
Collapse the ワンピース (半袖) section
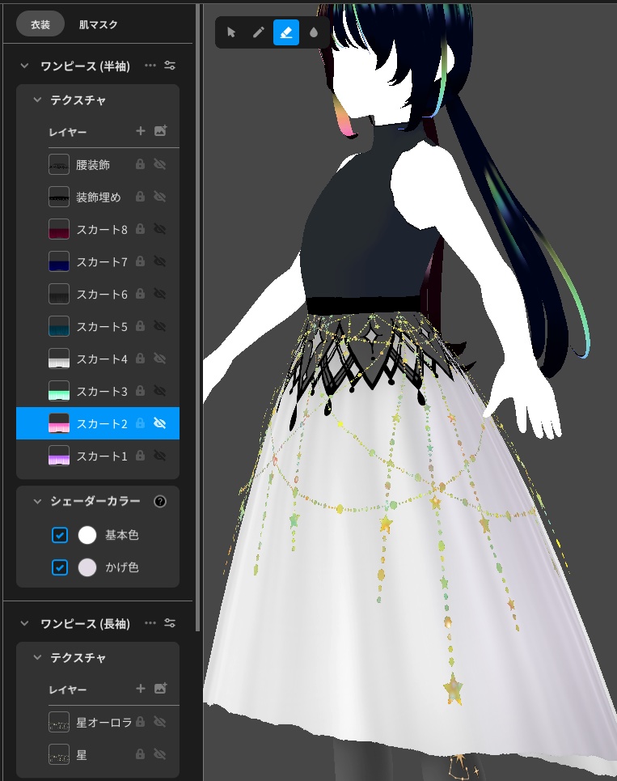[24, 66]
